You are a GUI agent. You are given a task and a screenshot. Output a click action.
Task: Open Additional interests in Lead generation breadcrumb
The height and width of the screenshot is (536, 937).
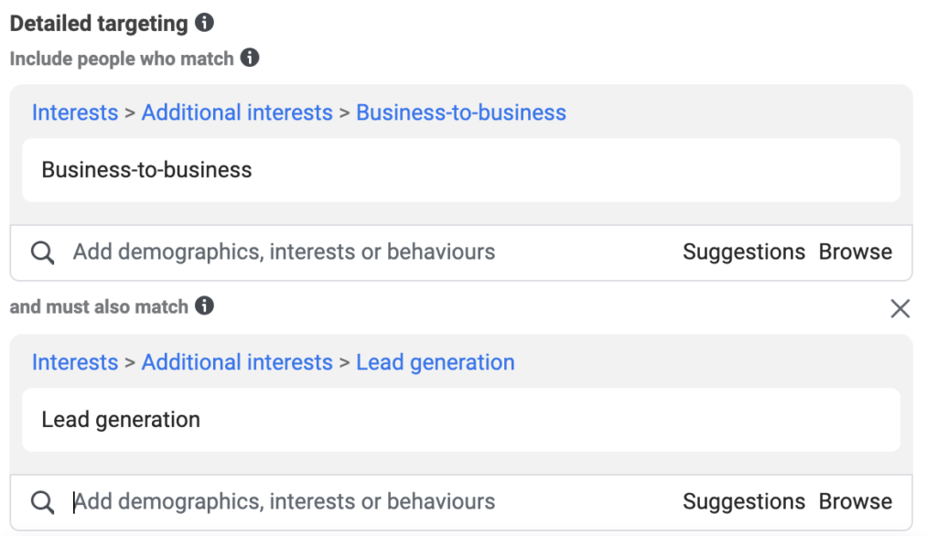point(237,362)
